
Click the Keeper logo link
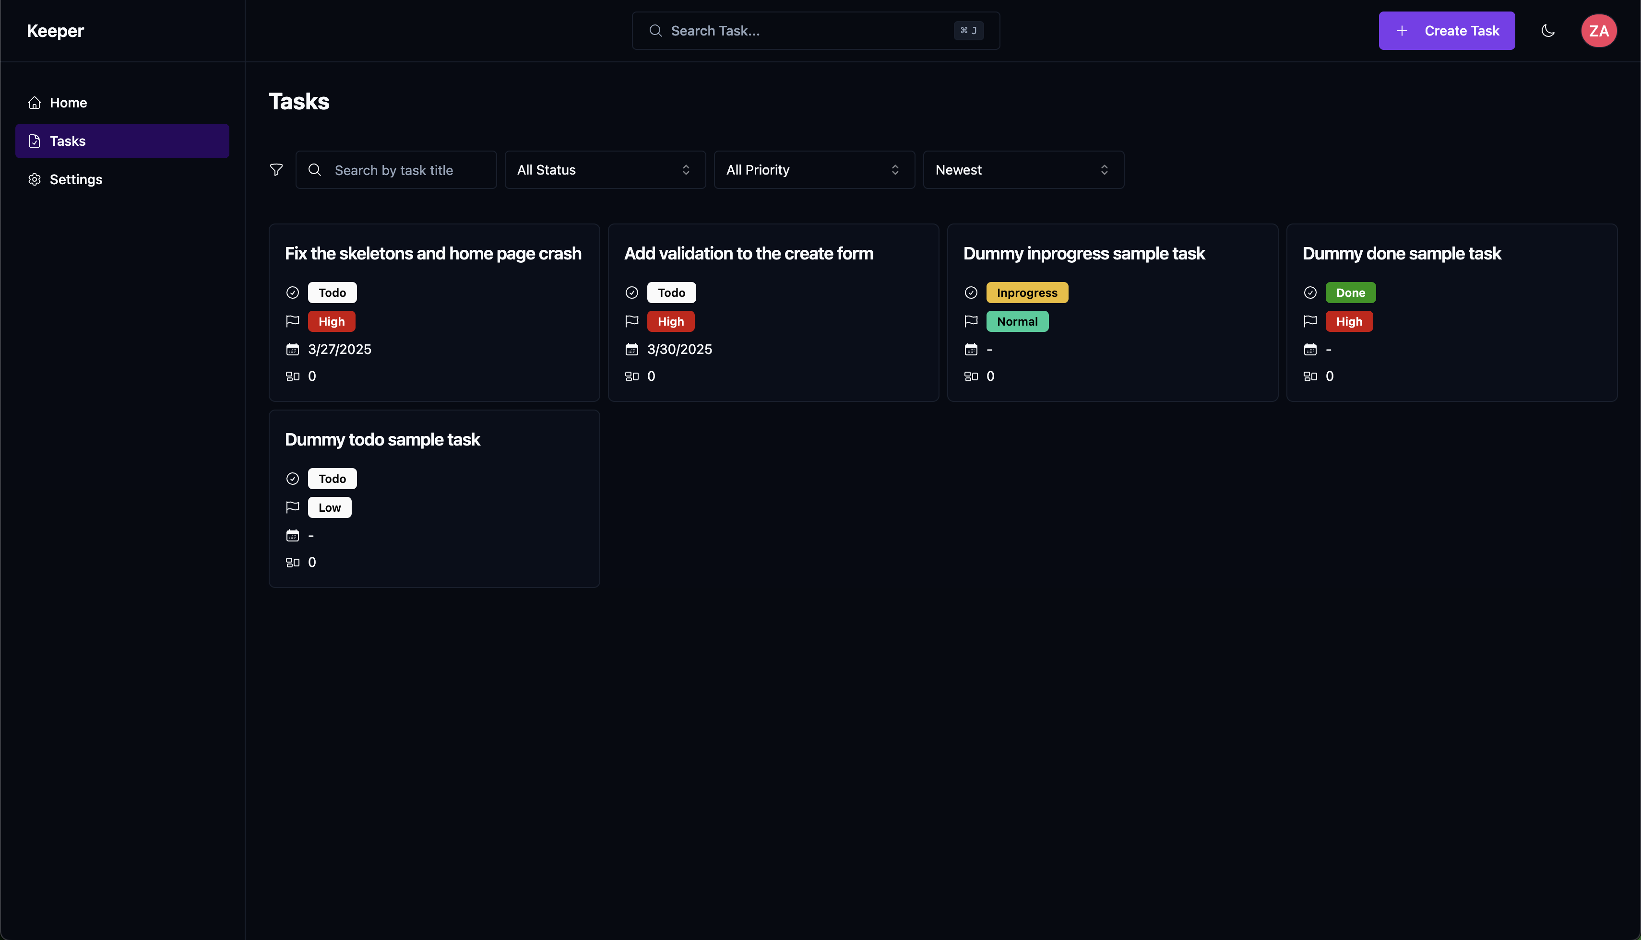coord(56,30)
